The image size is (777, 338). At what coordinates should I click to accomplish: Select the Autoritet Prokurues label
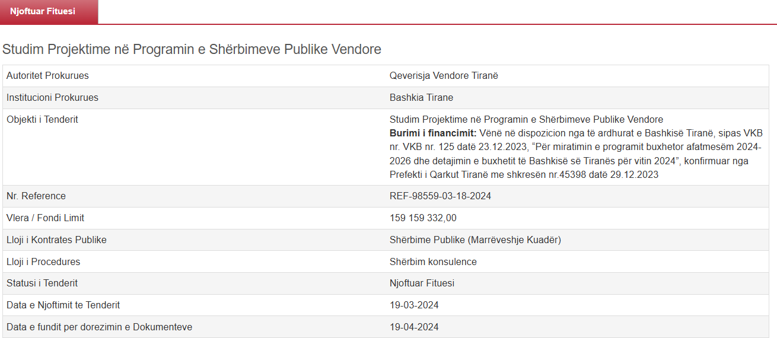pyautogui.click(x=47, y=76)
